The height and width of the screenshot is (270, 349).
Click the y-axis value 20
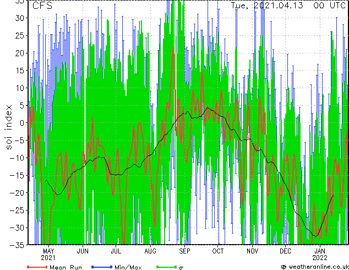click(19, 53)
